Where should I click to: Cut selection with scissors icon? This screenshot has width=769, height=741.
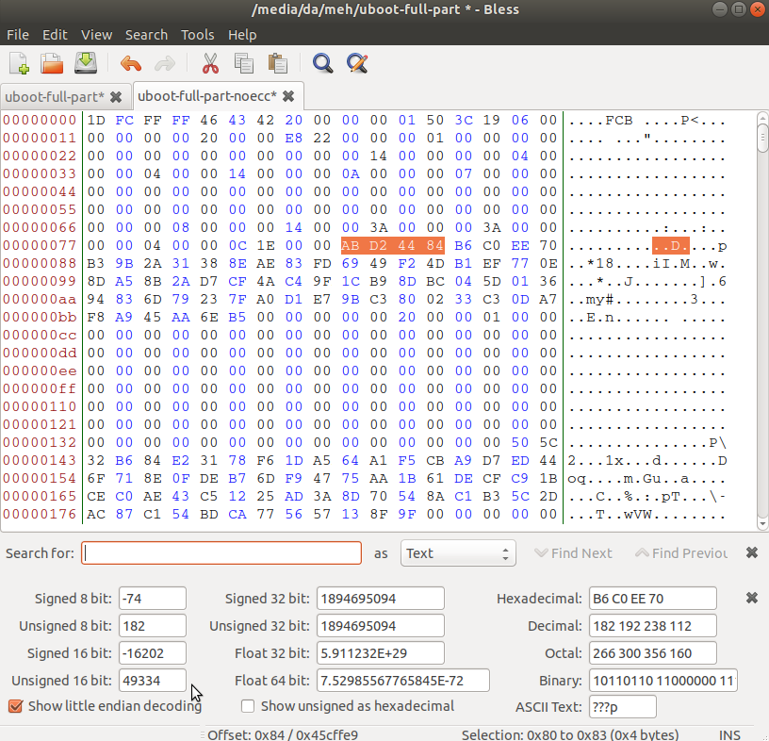point(210,64)
